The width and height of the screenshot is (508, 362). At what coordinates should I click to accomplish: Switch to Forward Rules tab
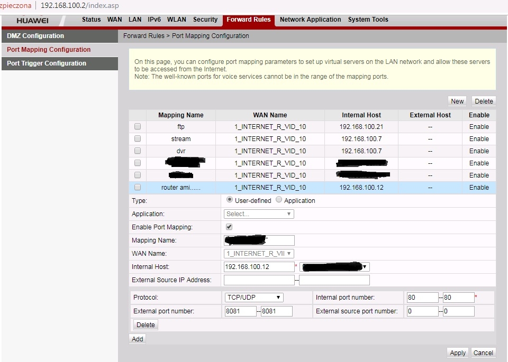tap(249, 20)
